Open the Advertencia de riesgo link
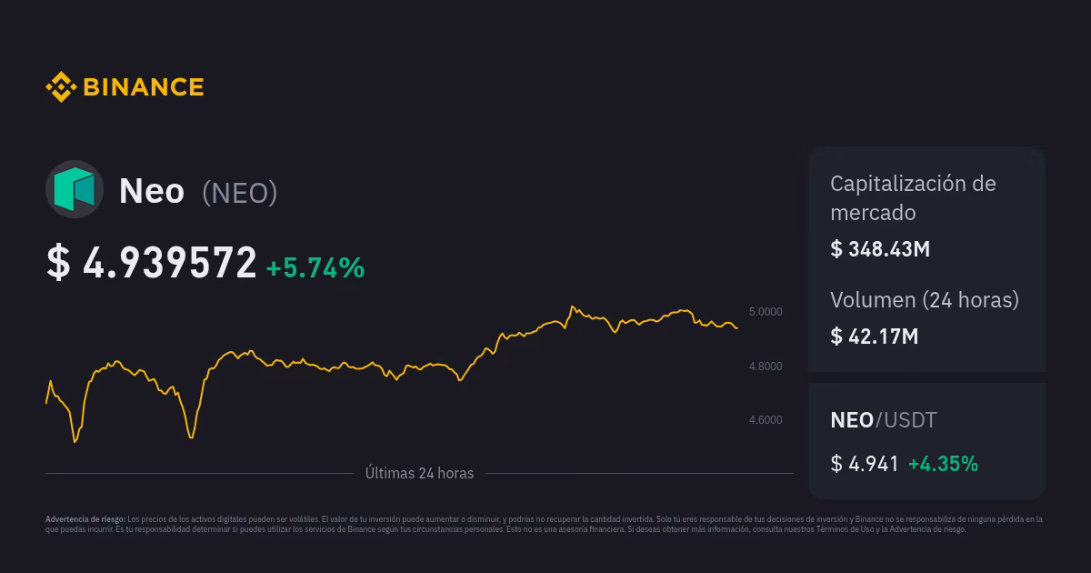 [x=927, y=530]
